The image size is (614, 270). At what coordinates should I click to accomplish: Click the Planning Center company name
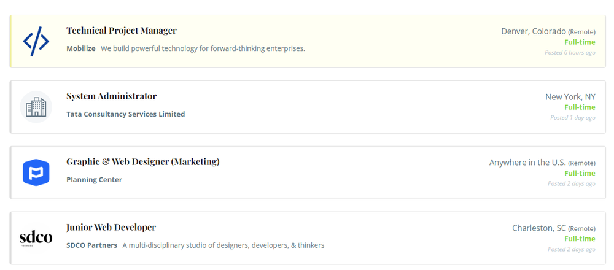(x=94, y=180)
